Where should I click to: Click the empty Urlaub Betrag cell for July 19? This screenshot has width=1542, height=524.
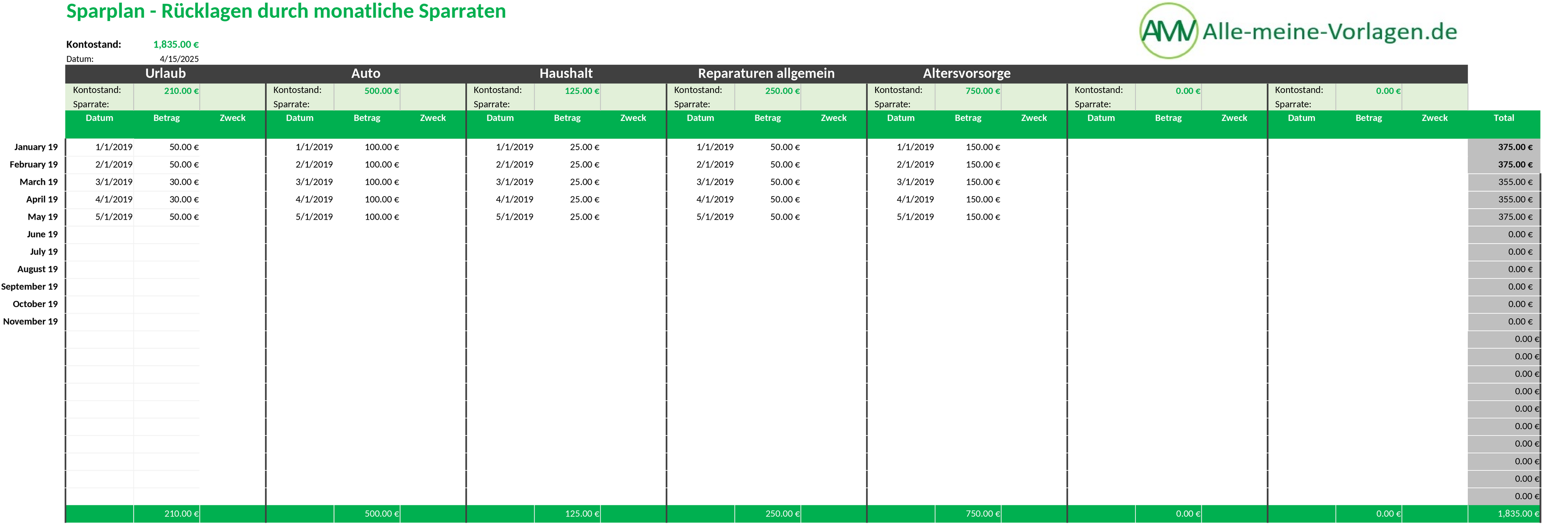[x=166, y=252]
